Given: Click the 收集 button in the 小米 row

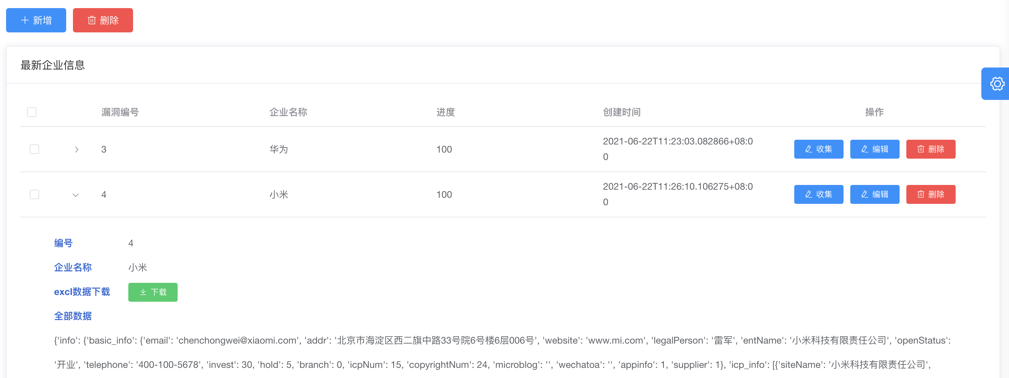Looking at the screenshot, I should [818, 194].
